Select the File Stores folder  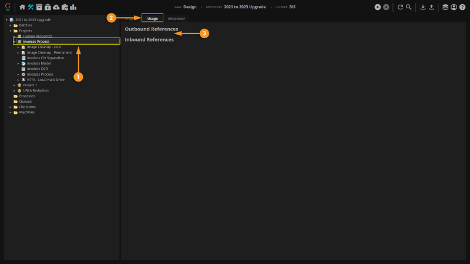click(x=27, y=107)
